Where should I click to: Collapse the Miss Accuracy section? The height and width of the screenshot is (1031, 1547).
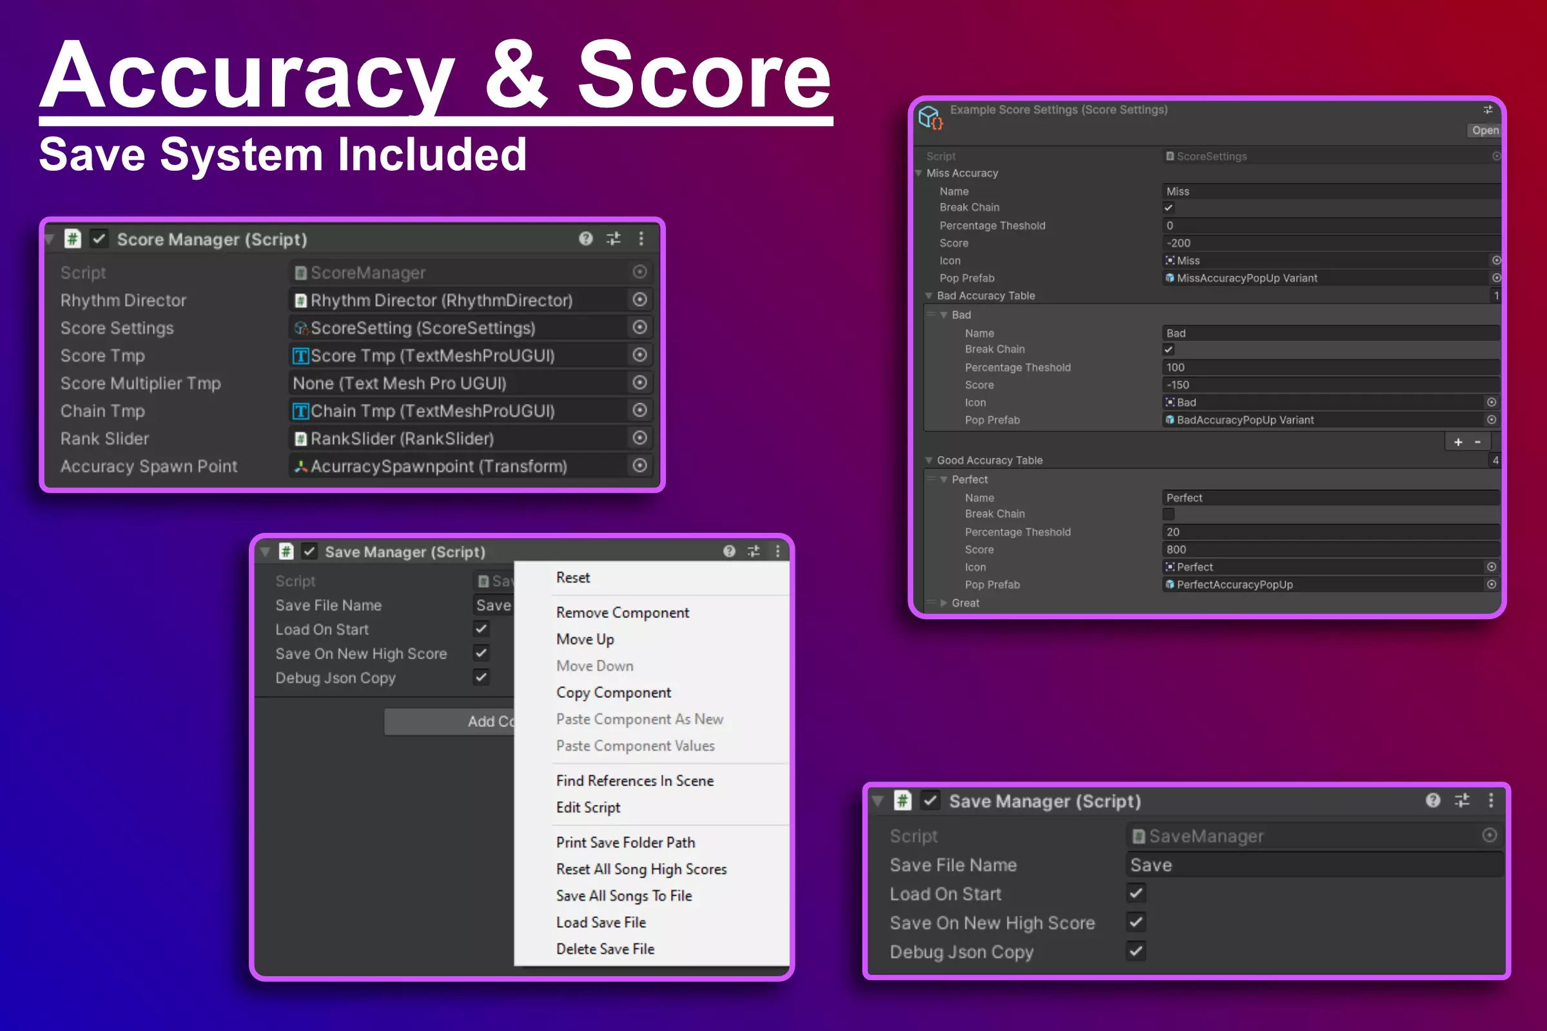coord(919,173)
